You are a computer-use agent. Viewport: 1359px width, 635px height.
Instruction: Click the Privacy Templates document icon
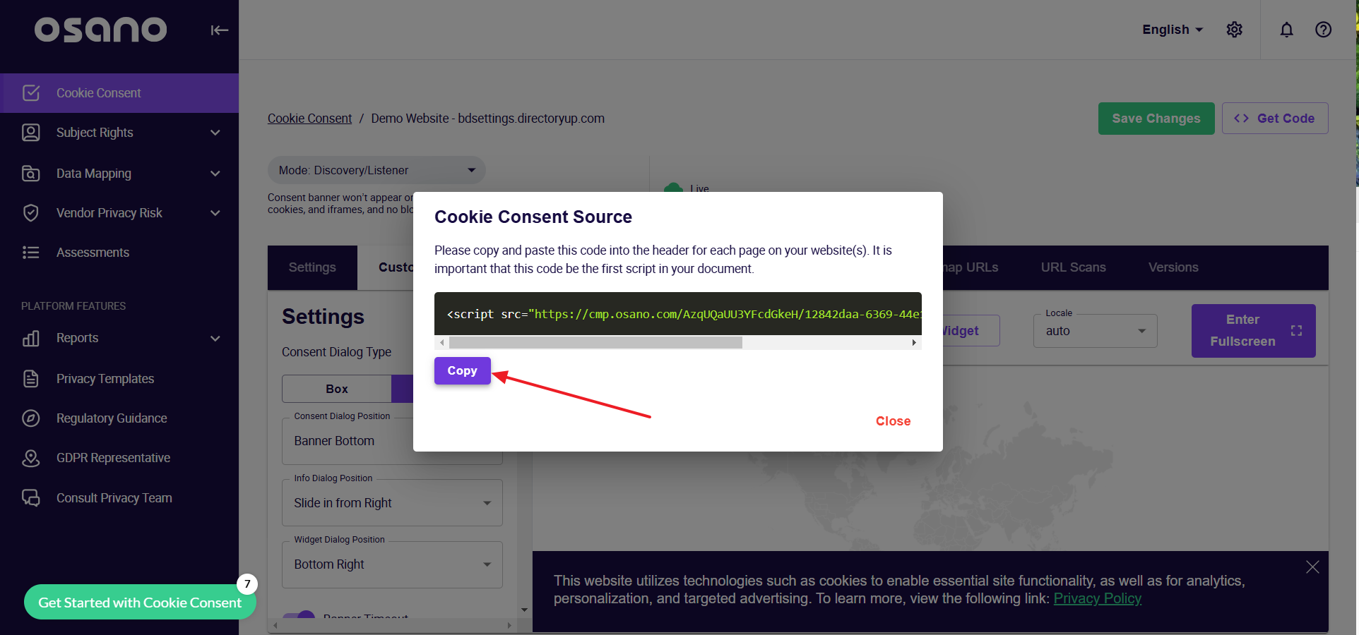click(x=31, y=379)
